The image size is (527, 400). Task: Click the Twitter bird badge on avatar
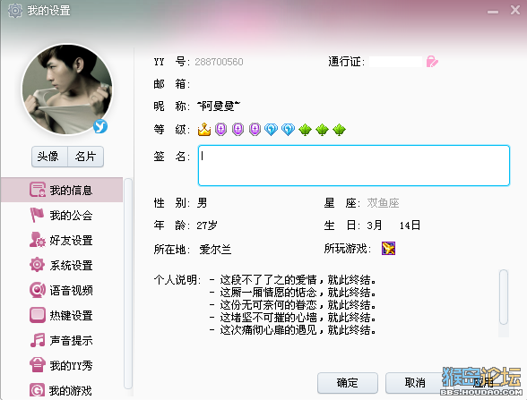click(x=100, y=126)
